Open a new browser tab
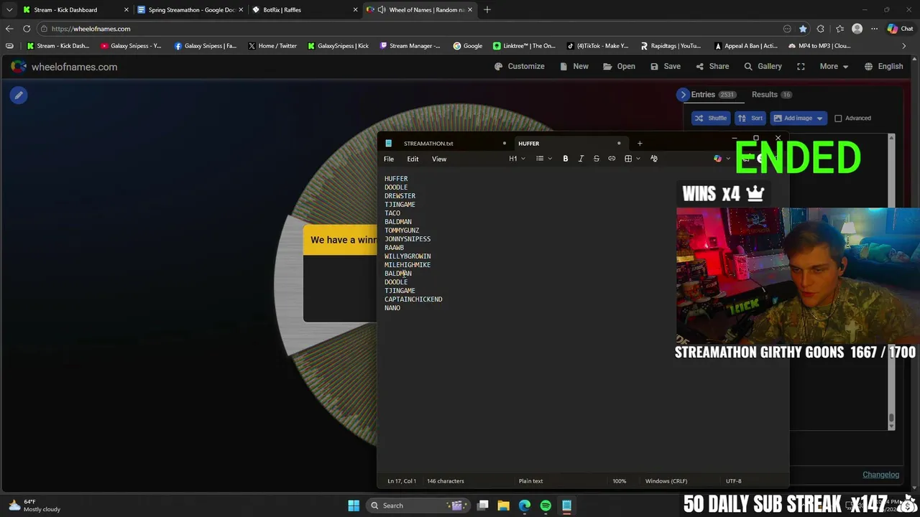 click(x=487, y=10)
